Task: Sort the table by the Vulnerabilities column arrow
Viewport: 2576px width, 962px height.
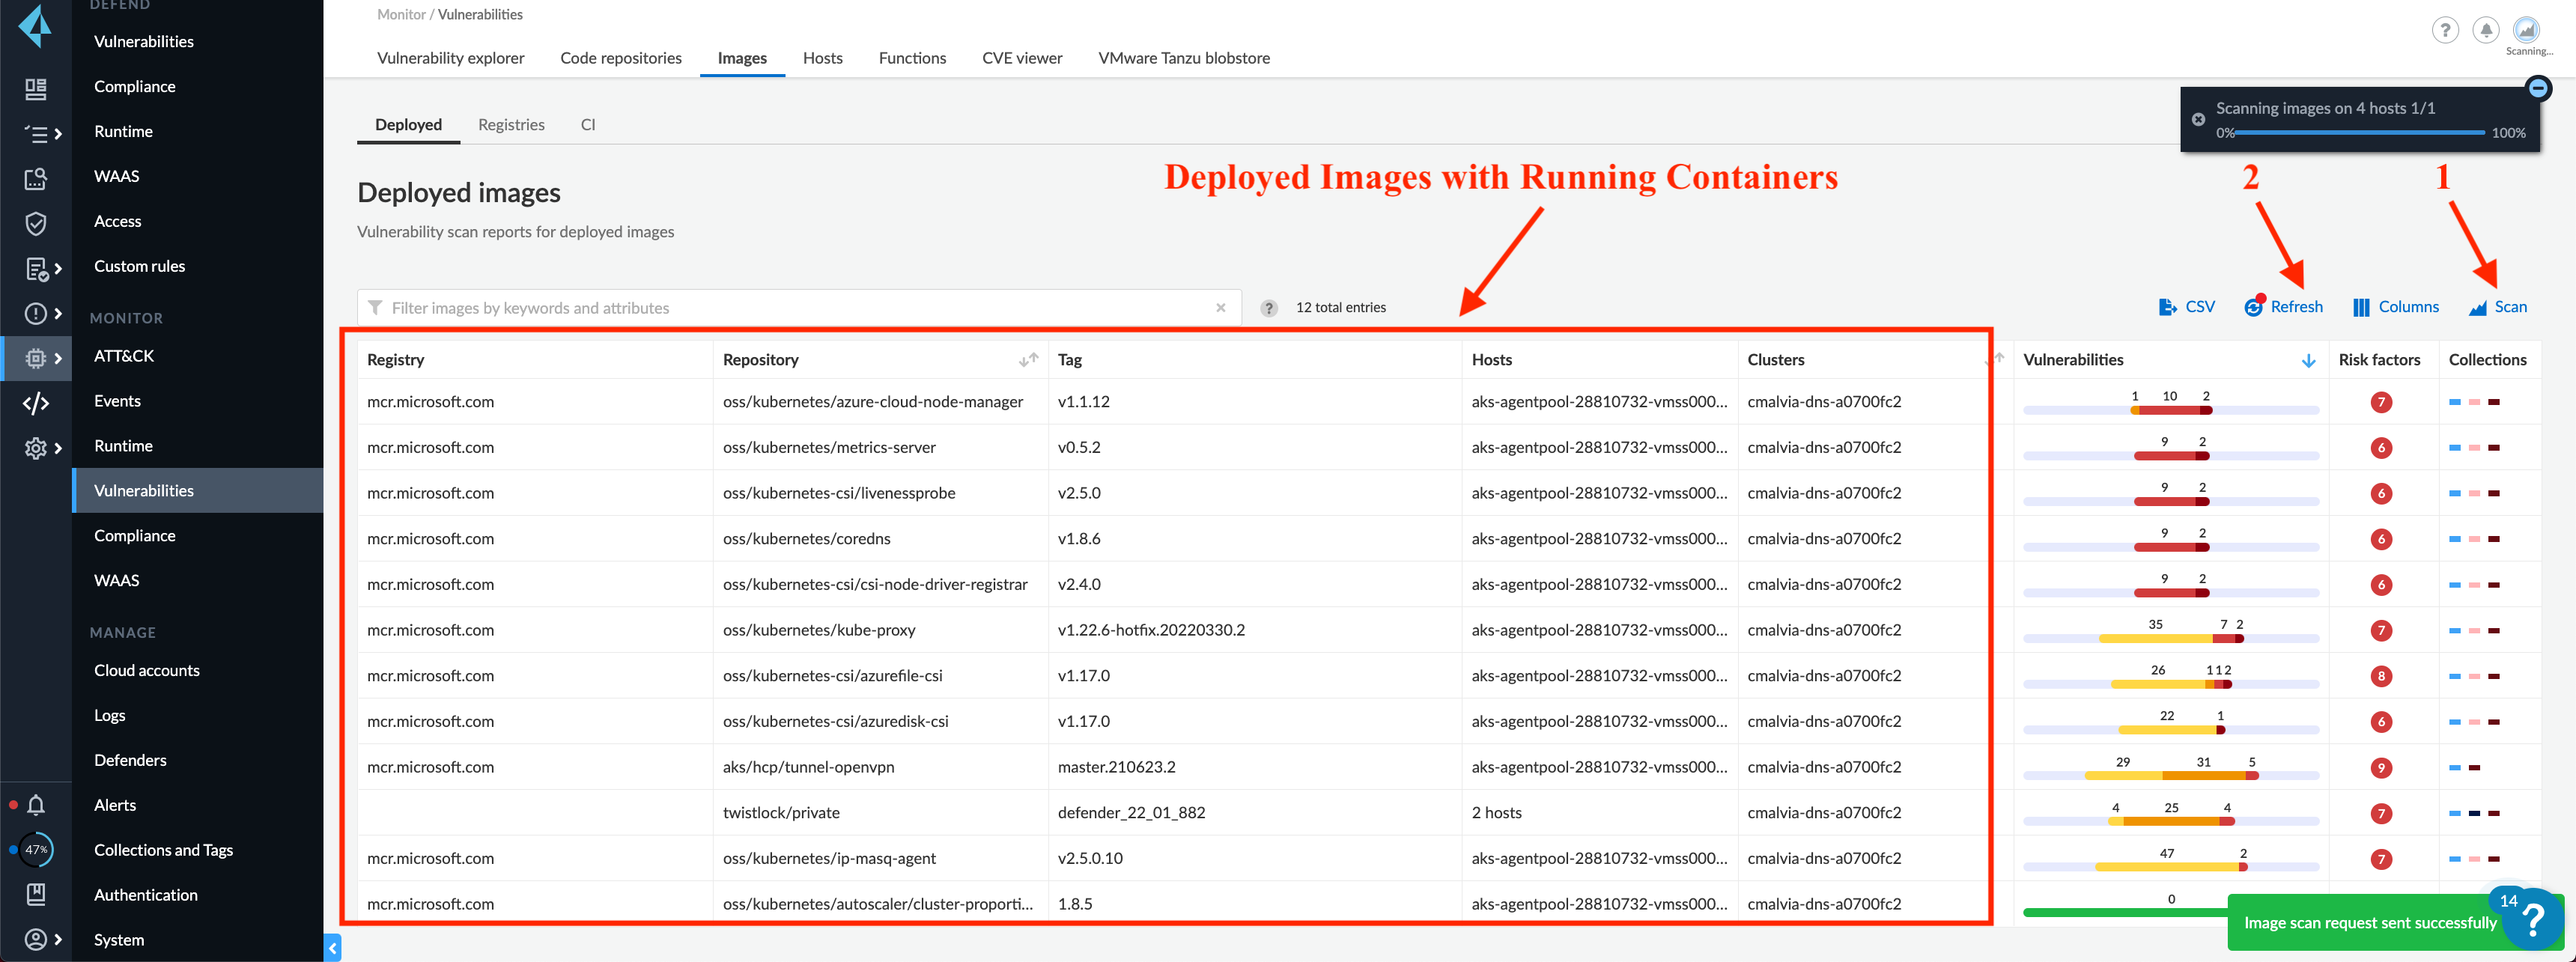Action: pos(2308,360)
